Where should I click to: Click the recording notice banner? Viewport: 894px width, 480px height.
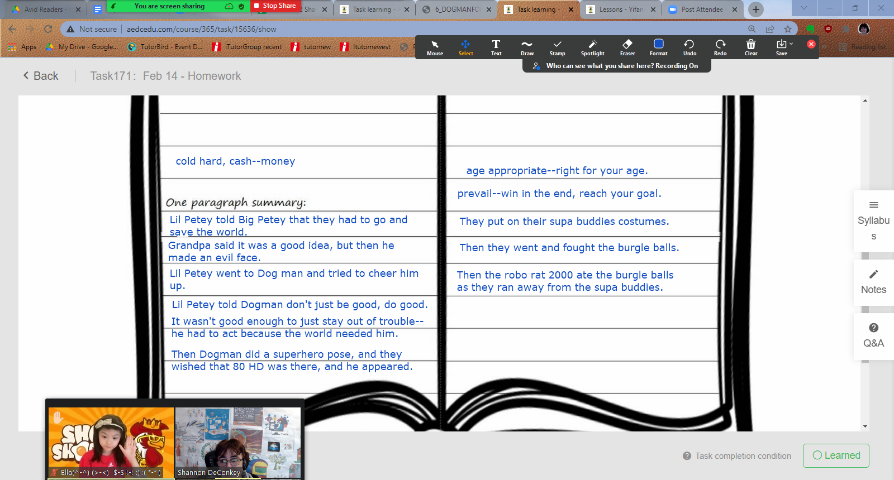(x=616, y=66)
